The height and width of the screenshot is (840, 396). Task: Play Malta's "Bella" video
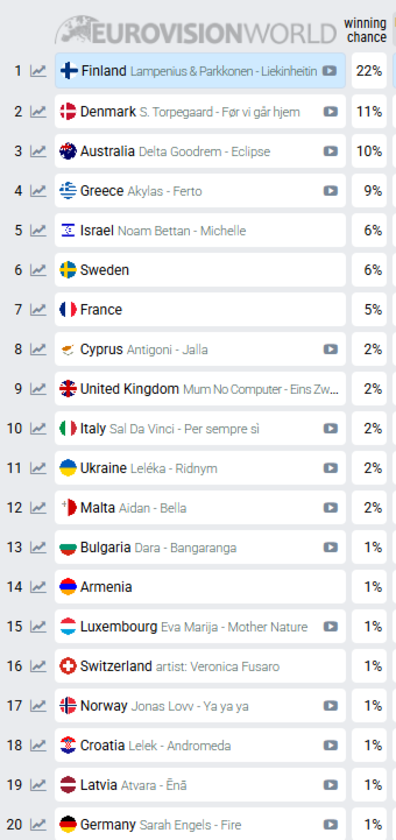pyautogui.click(x=330, y=507)
